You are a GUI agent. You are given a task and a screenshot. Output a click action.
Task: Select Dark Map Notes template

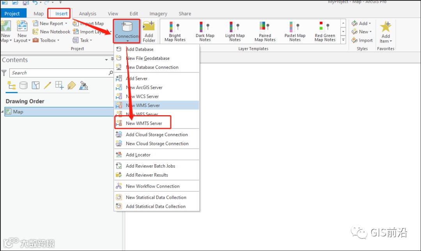[x=205, y=32]
